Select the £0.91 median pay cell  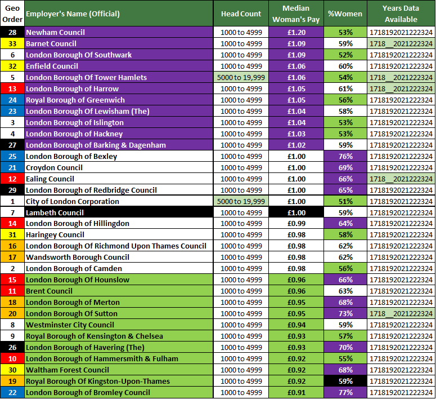tap(296, 392)
